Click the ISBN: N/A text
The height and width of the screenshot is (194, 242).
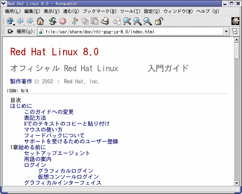[18, 91]
